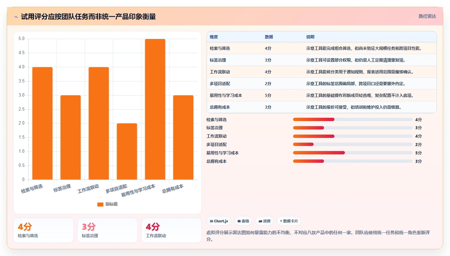Click the footnote starting 虚拟评分展示雷达图
Screen dimensions: 450x256
pos(318,236)
